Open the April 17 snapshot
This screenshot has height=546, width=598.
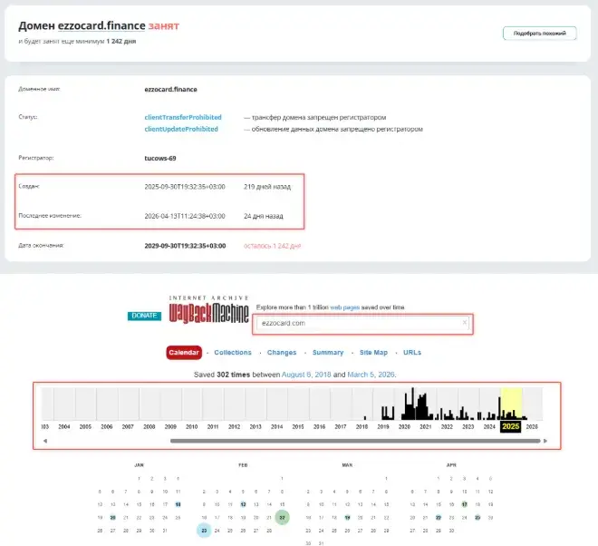(464, 504)
